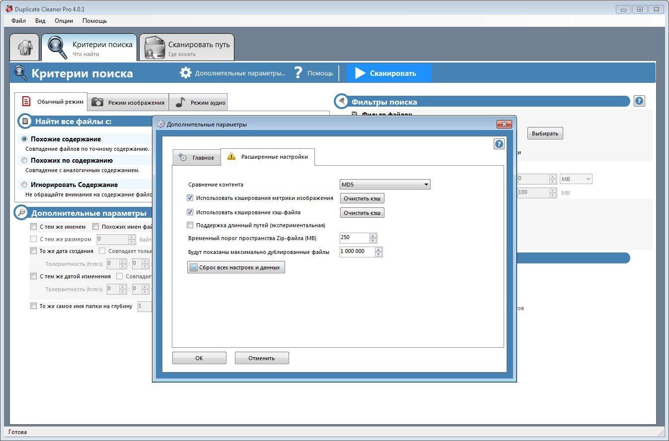Click Сканировать путь tab
The width and height of the screenshot is (669, 441).
187,48
